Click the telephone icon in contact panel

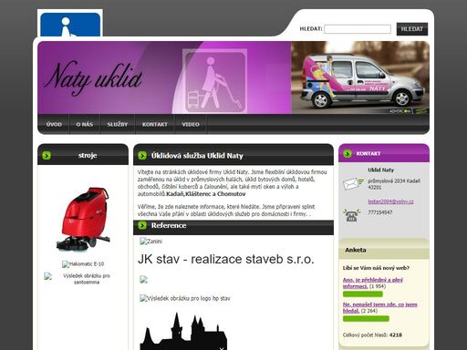[x=352, y=215]
